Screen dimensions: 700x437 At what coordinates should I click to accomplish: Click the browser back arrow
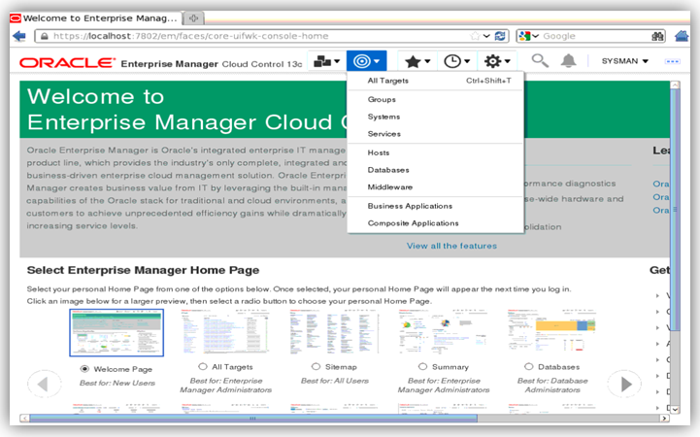point(19,36)
